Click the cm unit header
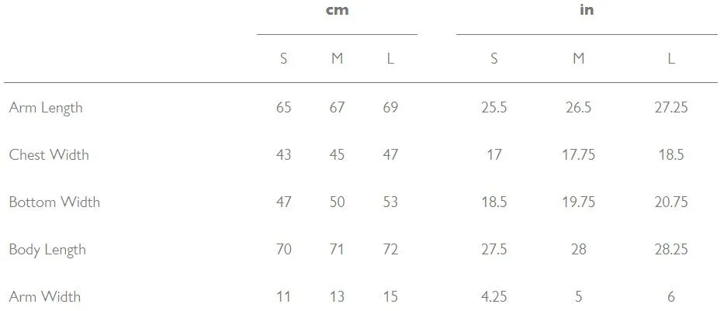 point(337,10)
